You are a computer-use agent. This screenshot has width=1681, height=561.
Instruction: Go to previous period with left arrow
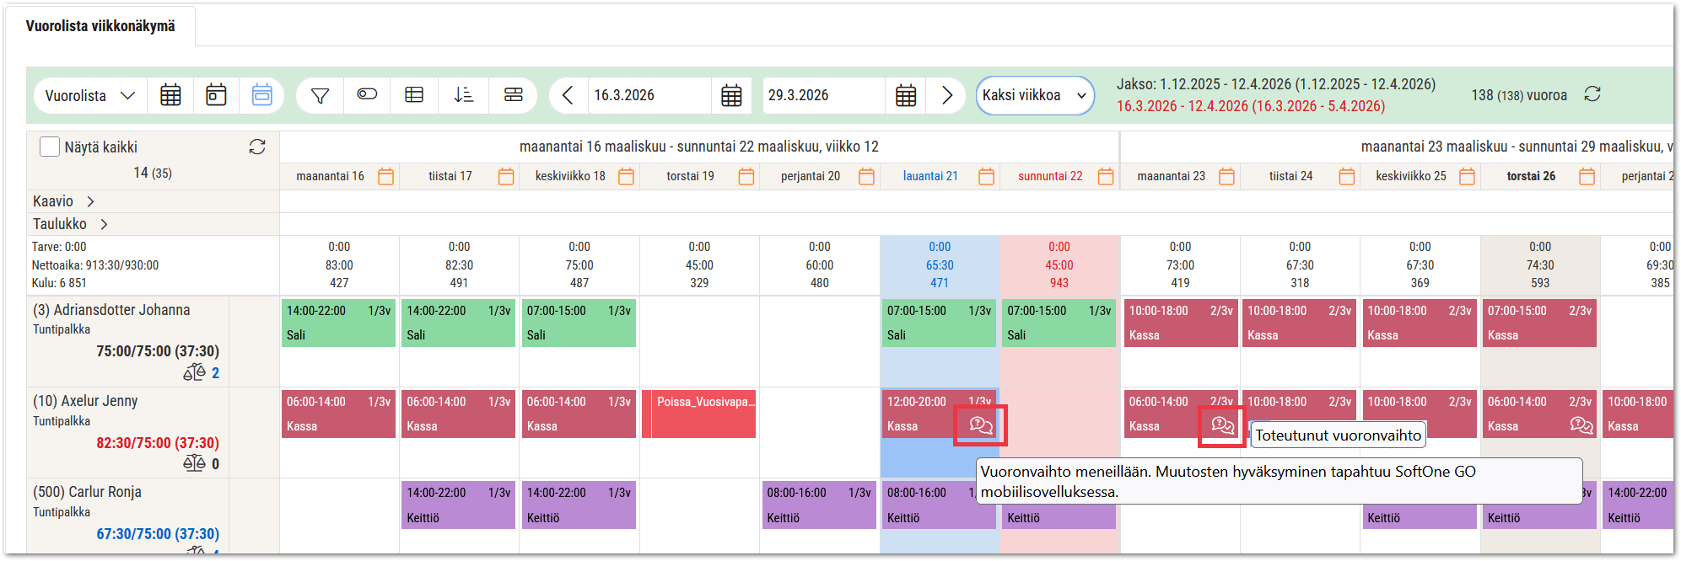568,95
